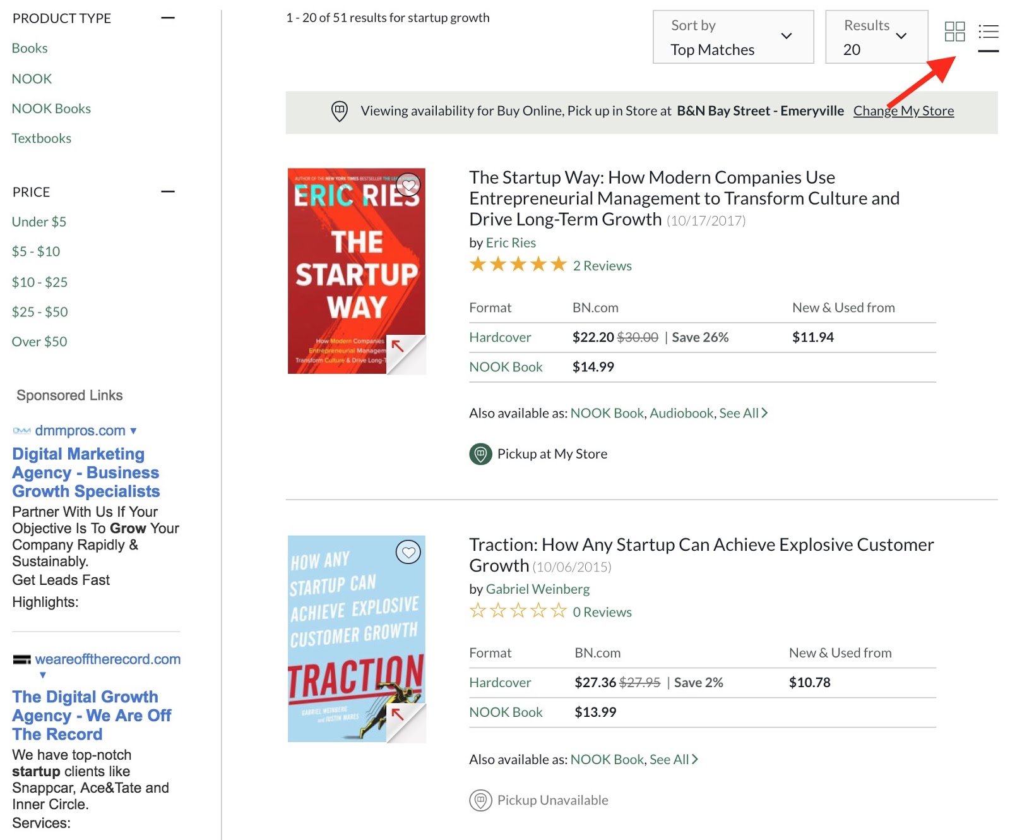Open Traction book cover thumbnail
This screenshot has width=1010, height=840.
coord(357,639)
